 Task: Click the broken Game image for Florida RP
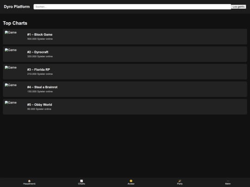[11, 67]
